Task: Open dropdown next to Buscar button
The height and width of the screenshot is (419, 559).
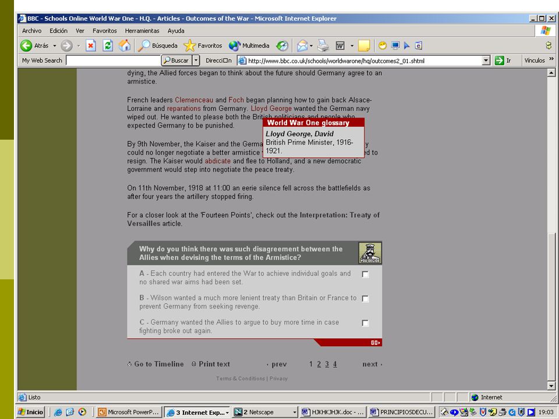Action: 196,61
